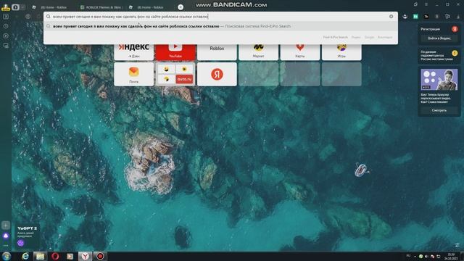
Task: Open the Yandex Dzen tile
Action: (133, 52)
